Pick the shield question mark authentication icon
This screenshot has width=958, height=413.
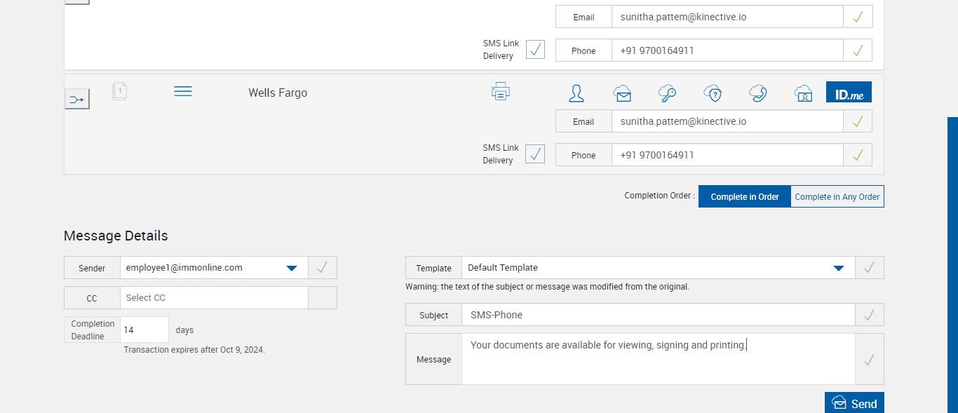pos(713,93)
